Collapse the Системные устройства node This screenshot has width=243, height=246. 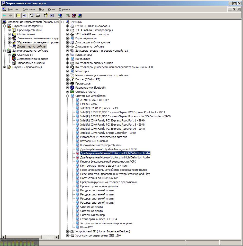coord(68,96)
